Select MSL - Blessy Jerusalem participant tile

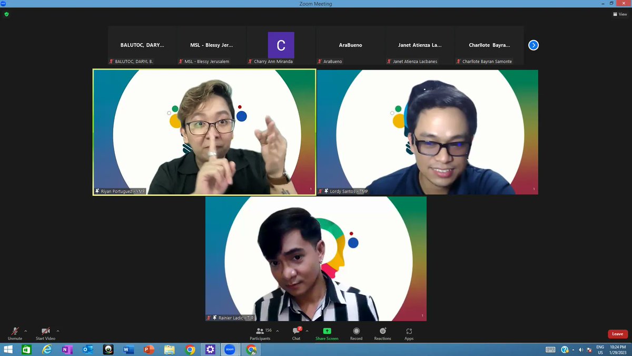tap(212, 45)
